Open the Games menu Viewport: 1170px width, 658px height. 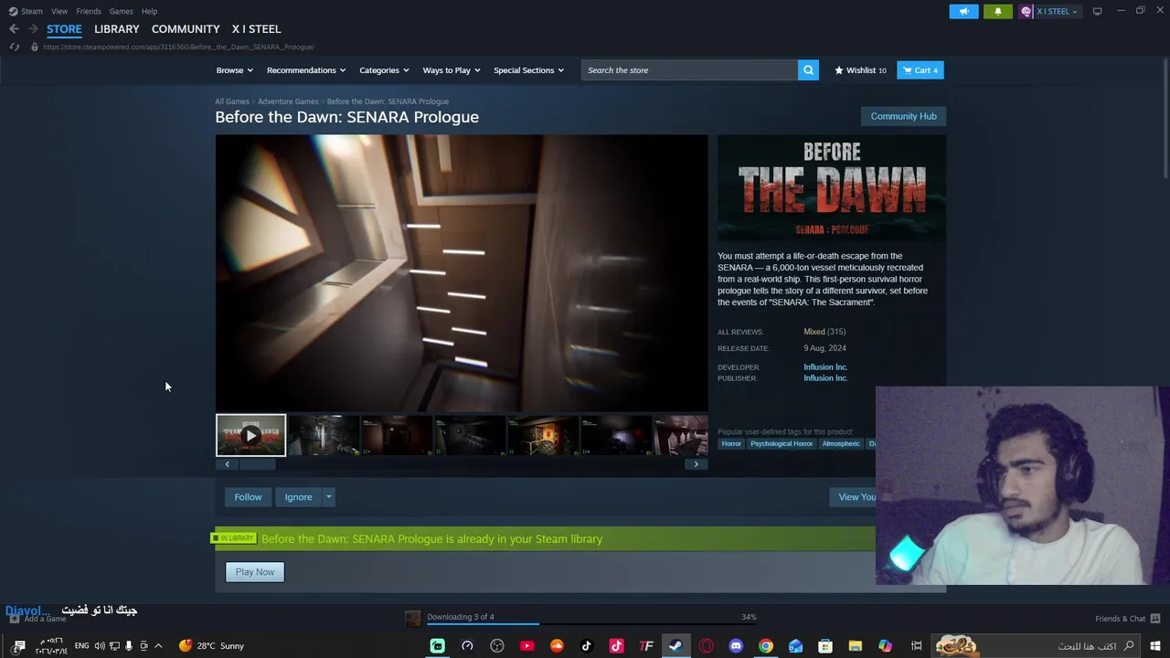121,11
